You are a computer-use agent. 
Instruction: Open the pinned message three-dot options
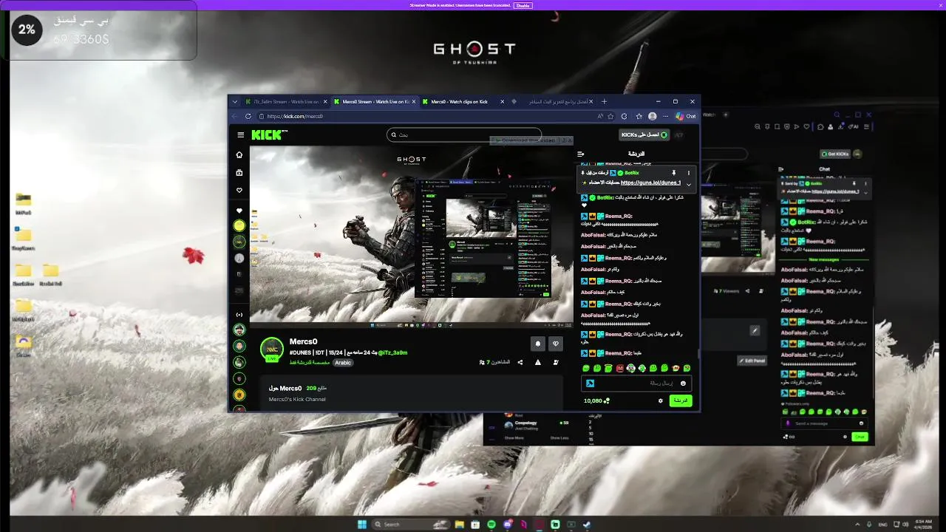tap(688, 173)
